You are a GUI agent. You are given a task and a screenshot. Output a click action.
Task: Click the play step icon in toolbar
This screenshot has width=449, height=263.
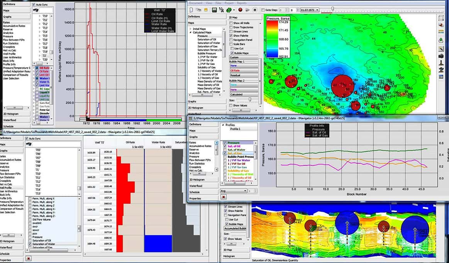[248, 10]
